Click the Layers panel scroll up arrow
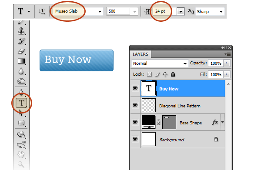The height and width of the screenshot is (170, 261). [228, 84]
